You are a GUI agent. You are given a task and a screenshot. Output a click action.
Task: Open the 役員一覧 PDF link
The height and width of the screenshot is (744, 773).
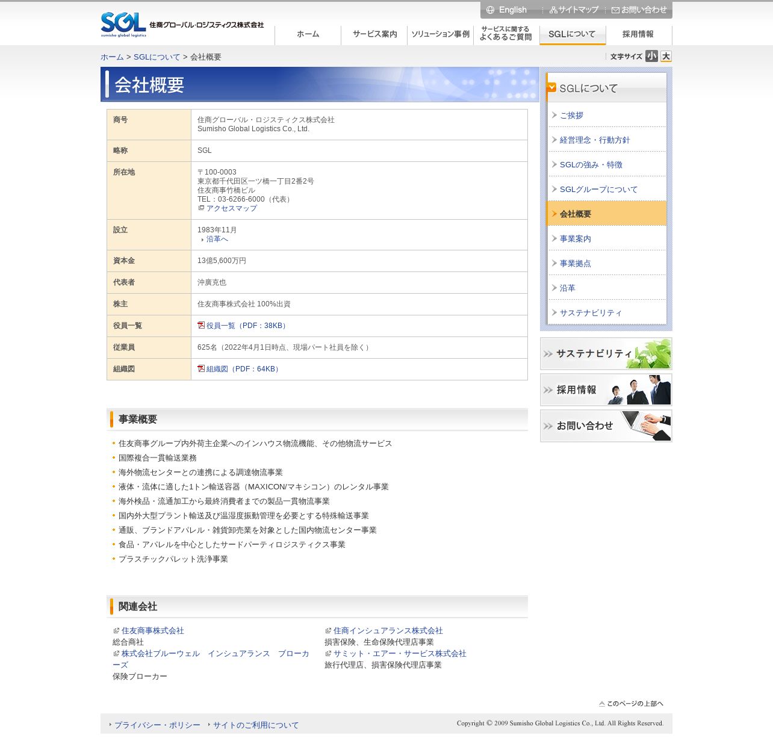click(x=247, y=326)
